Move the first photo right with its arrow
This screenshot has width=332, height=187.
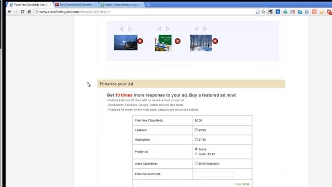[x=130, y=29]
